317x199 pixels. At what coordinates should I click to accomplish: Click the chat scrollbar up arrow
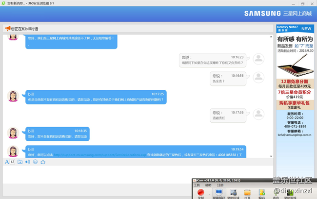click(x=271, y=37)
